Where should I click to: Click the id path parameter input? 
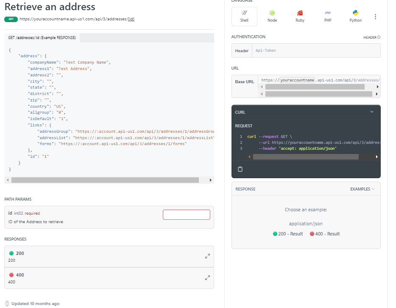pyautogui.click(x=187, y=215)
